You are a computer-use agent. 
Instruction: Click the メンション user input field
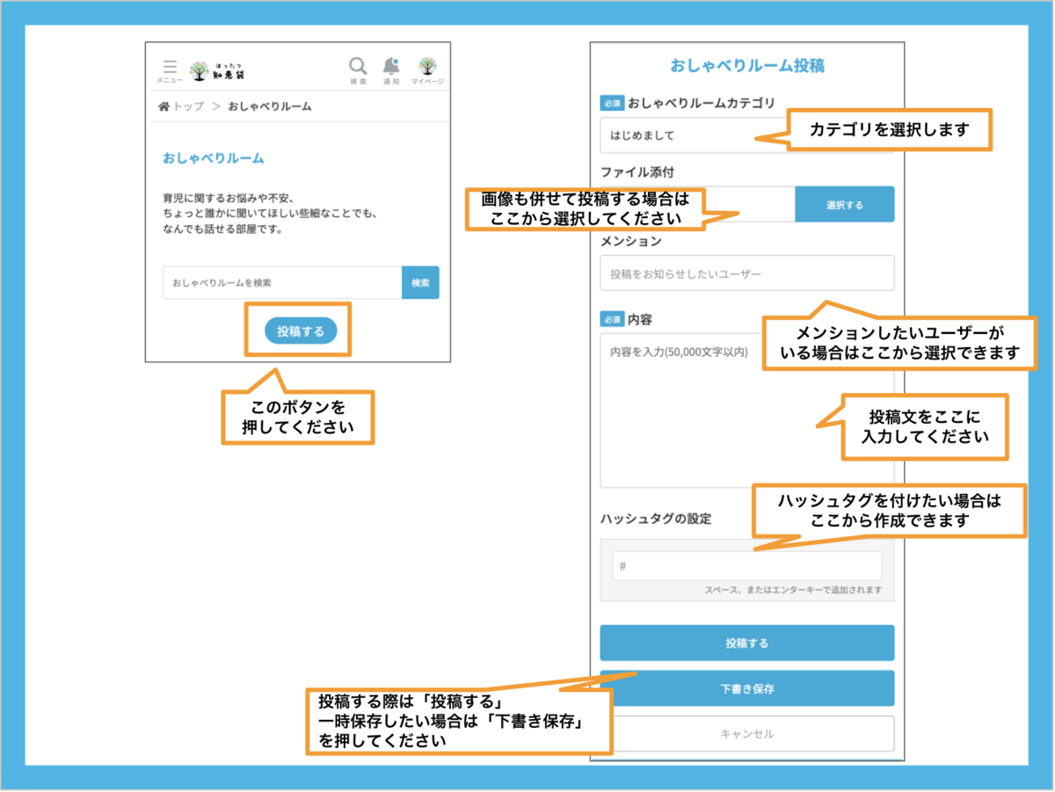tap(746, 273)
